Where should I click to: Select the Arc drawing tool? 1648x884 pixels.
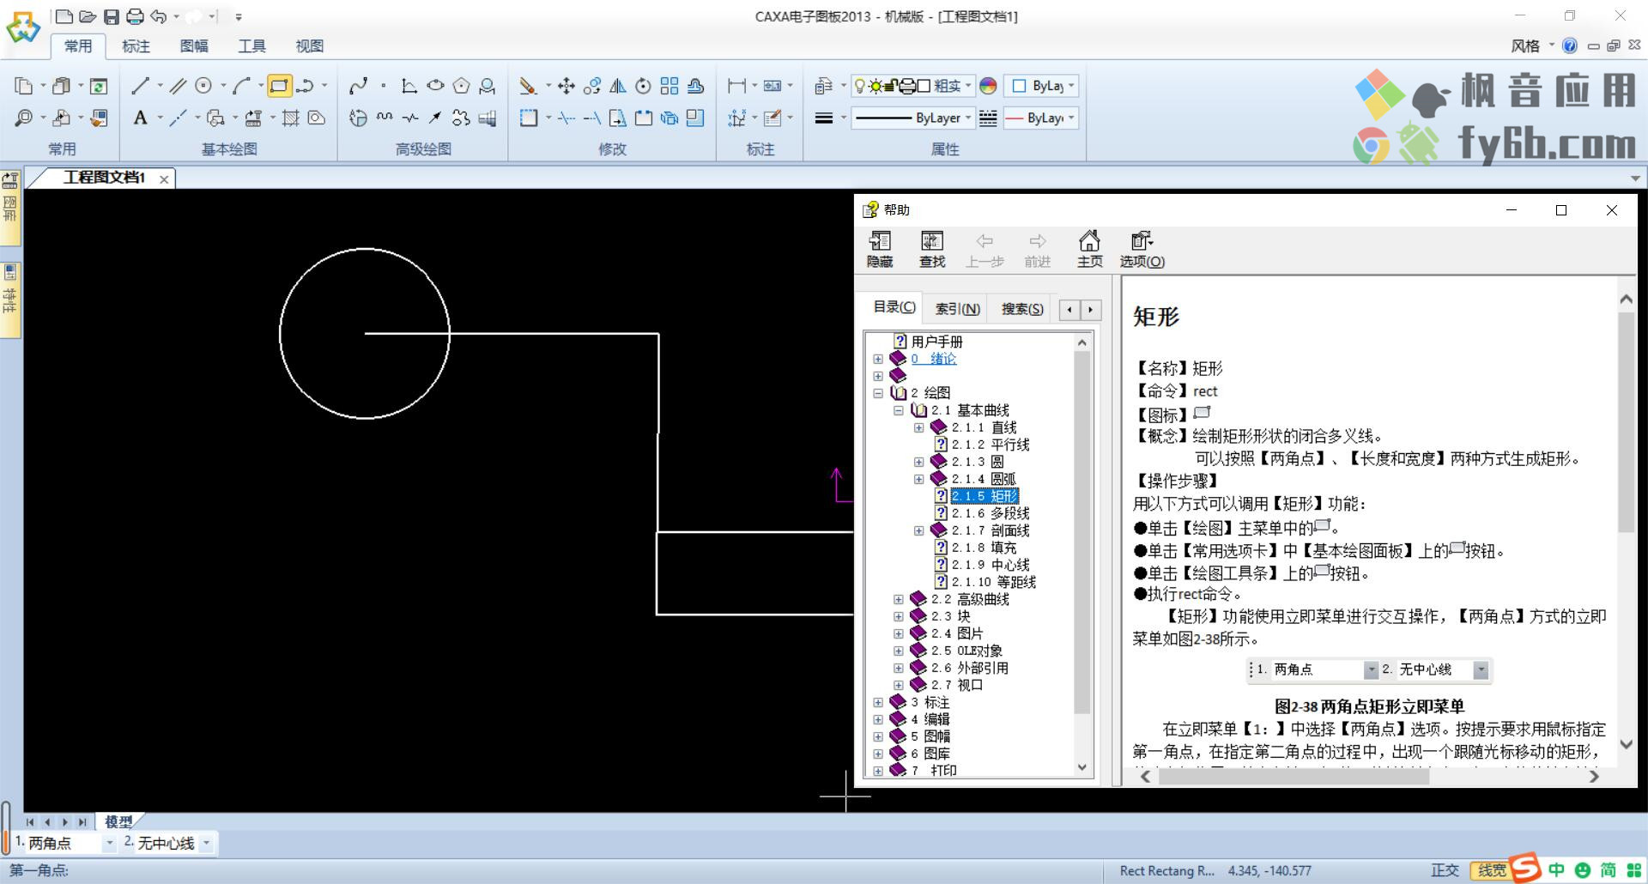[x=241, y=86]
